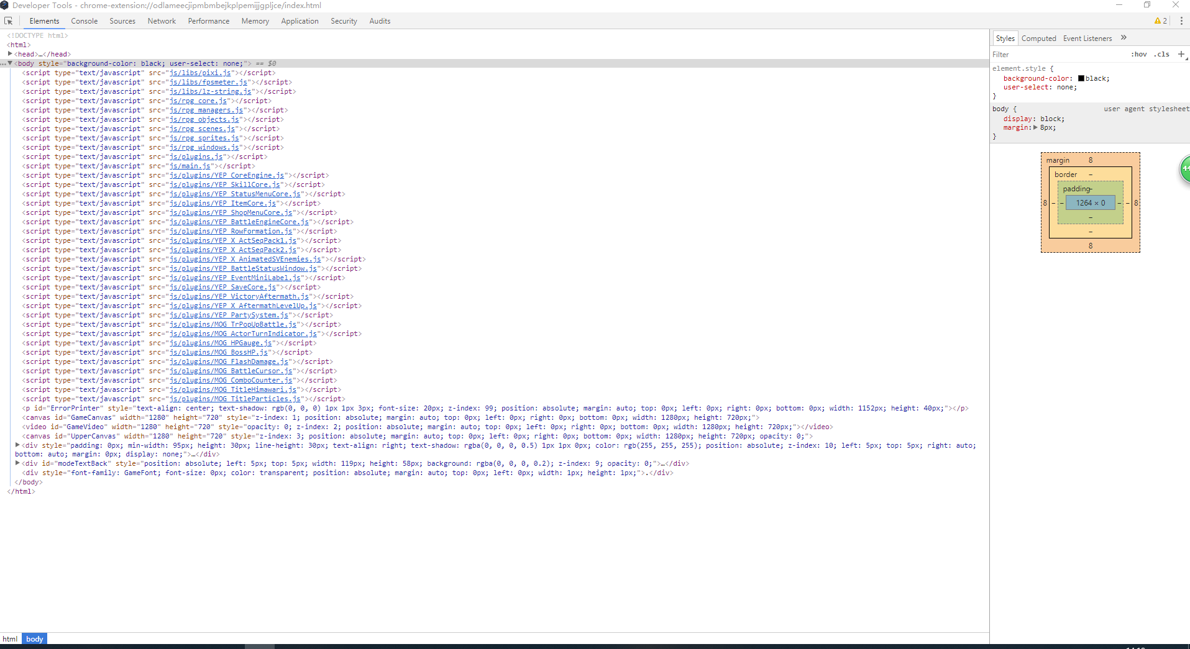Click the user-select: none style declaration
1190x649 pixels.
1040,88
